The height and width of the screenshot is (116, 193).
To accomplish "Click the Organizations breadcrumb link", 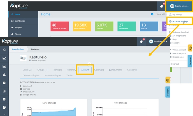I will (x=18, y=49).
